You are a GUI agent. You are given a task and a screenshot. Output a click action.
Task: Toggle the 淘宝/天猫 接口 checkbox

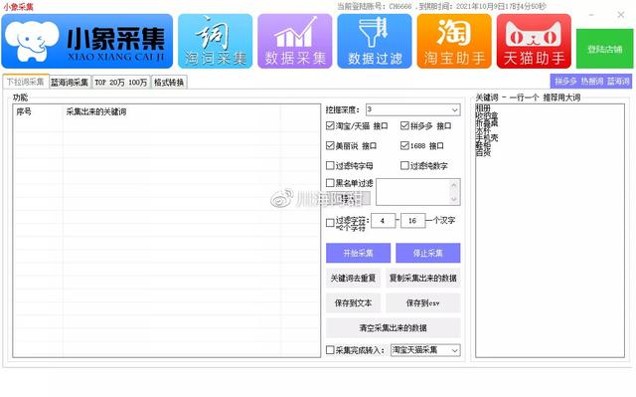pyautogui.click(x=330, y=125)
